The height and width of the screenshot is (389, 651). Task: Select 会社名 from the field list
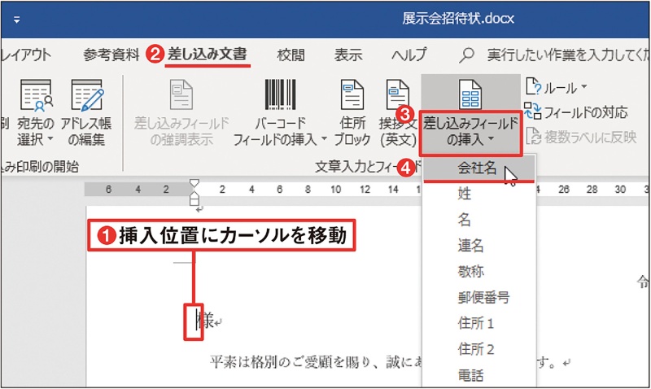477,168
